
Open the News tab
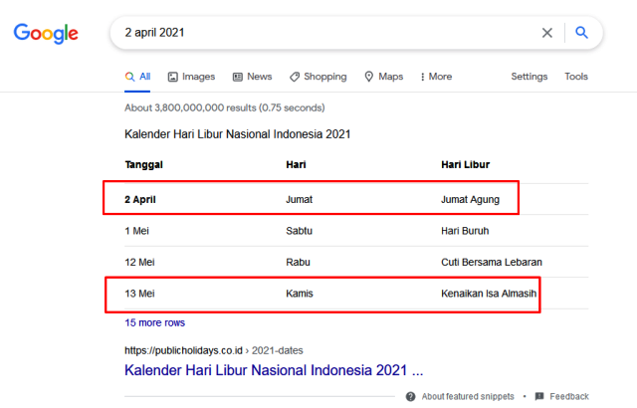pos(252,77)
